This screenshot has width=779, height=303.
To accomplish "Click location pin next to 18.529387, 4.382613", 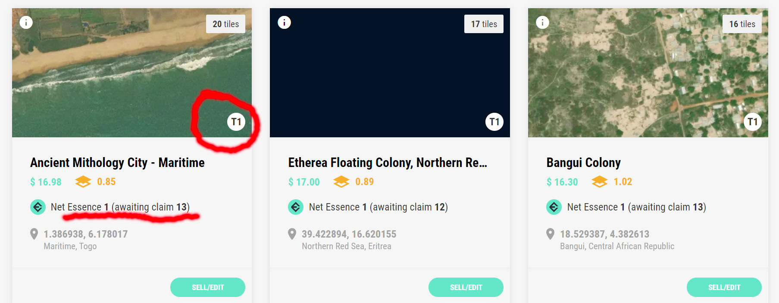I will [550, 234].
